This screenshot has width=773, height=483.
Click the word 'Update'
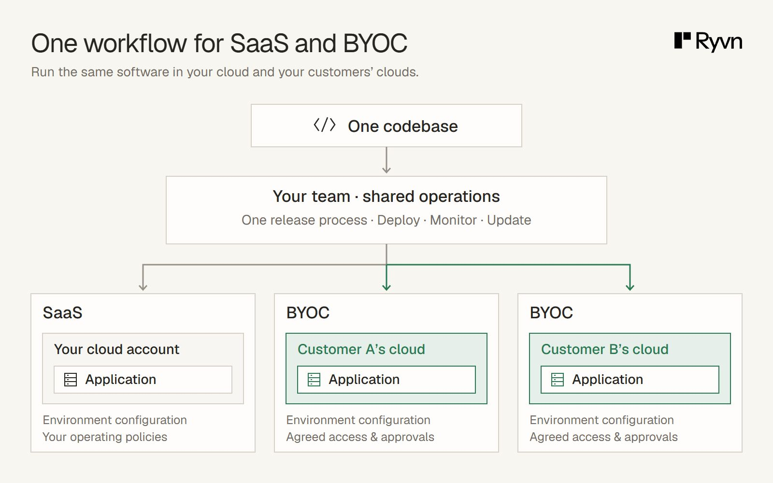pyautogui.click(x=509, y=220)
